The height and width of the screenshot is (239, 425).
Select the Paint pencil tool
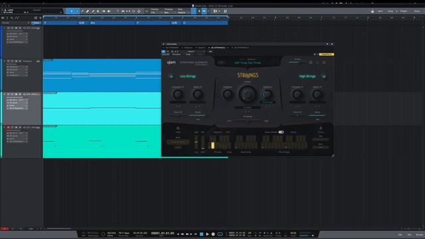tap(93, 11)
